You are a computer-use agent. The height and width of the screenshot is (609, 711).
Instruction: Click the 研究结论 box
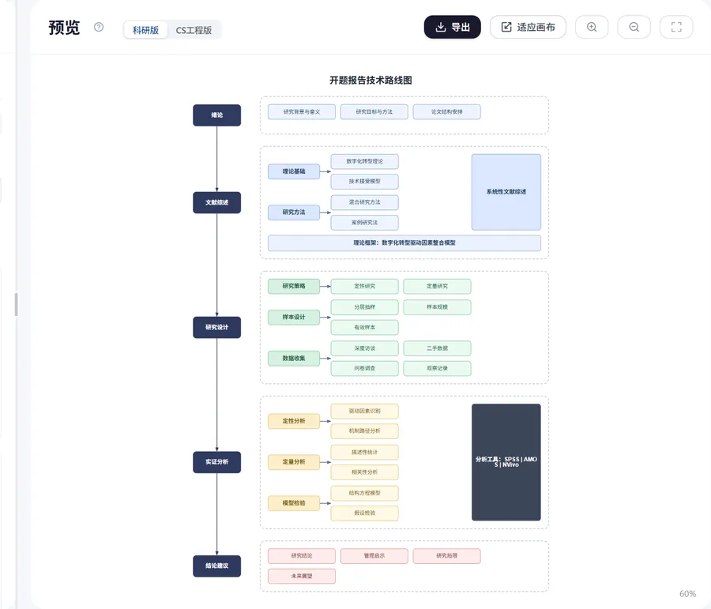[x=302, y=556]
